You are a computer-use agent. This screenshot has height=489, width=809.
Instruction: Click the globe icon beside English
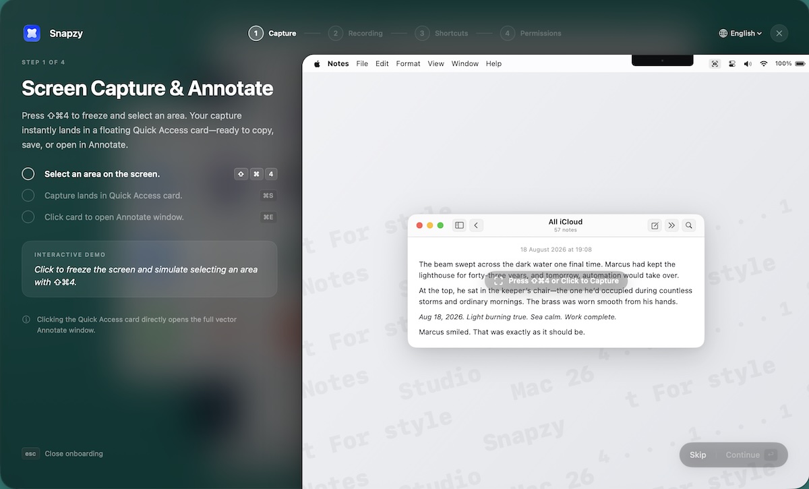click(723, 33)
